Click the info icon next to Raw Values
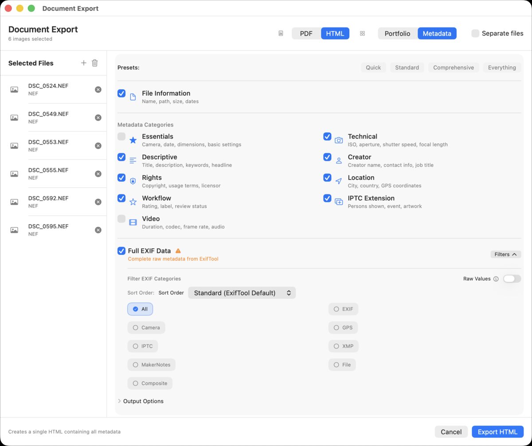The height and width of the screenshot is (446, 532). 497,279
